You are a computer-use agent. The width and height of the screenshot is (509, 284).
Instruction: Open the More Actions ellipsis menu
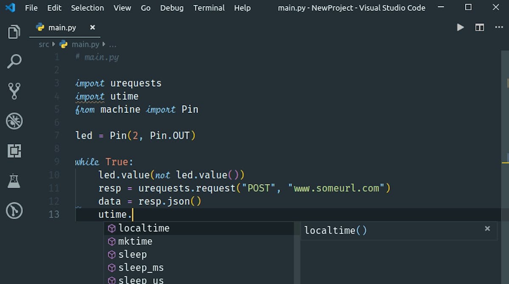point(499,28)
